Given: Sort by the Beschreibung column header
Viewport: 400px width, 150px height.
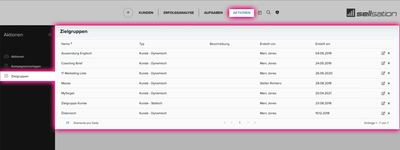Looking at the screenshot, I should coord(219,44).
